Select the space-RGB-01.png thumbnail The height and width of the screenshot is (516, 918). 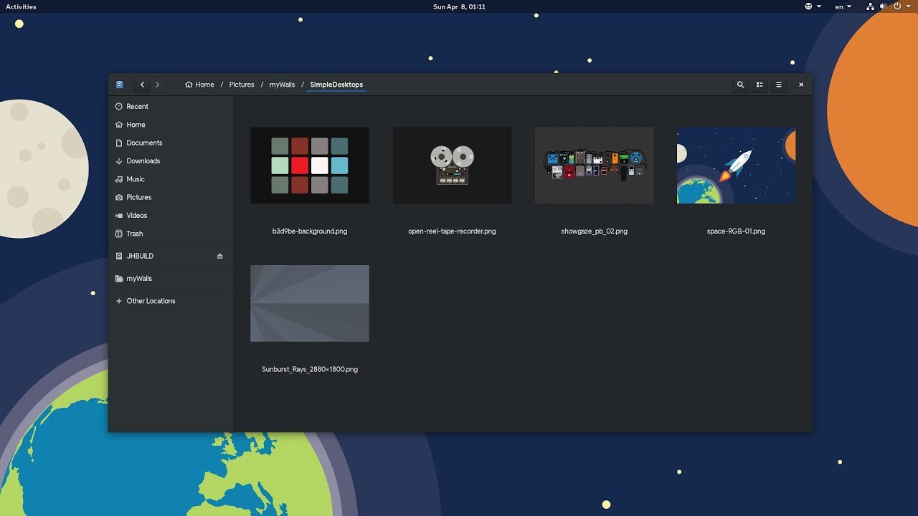tap(736, 166)
